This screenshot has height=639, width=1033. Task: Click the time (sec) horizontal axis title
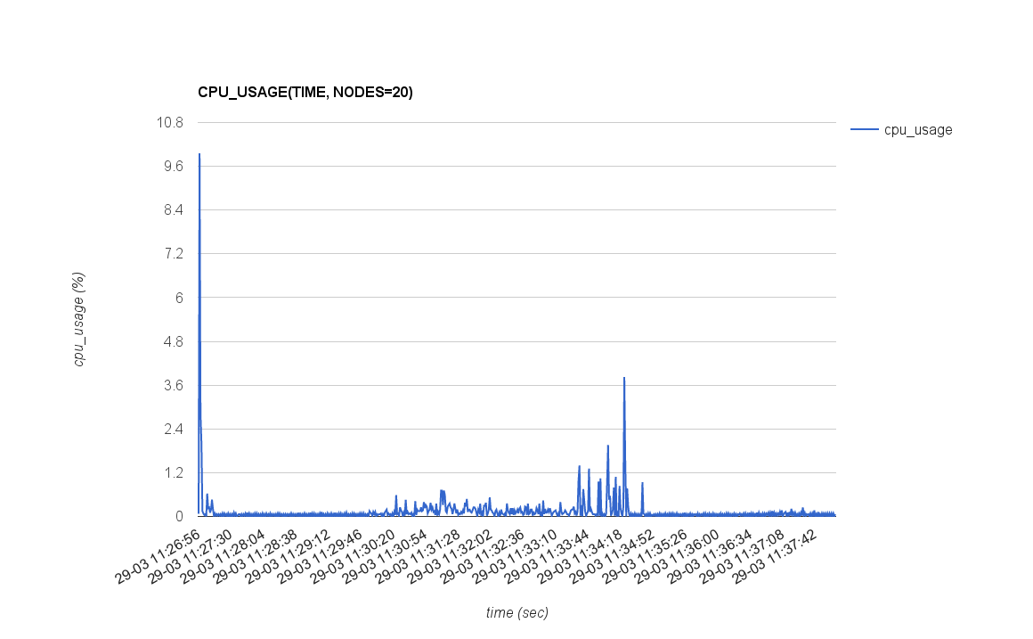point(516,612)
